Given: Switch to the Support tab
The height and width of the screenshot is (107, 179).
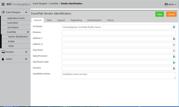Looking at the screenshot, I should point(61,20).
